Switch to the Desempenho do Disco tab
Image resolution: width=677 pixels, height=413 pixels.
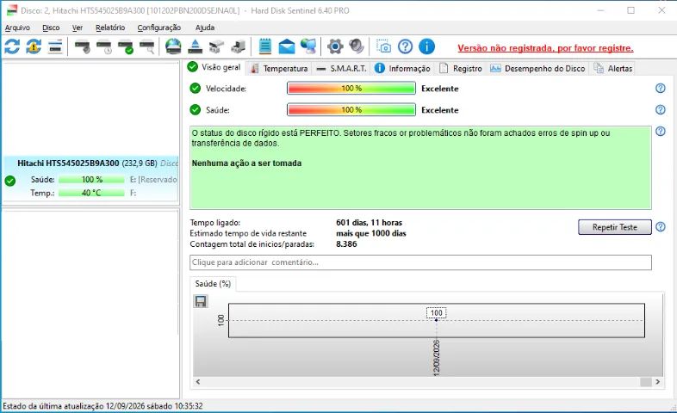coord(537,69)
